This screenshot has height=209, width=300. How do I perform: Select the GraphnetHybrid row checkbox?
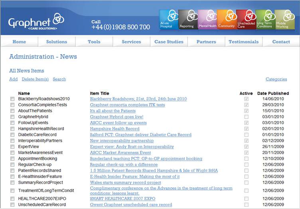[x=12, y=117]
